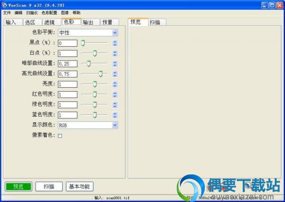Open the 编辑 menu
Viewport: 285px width, 202px height.
(18, 13)
